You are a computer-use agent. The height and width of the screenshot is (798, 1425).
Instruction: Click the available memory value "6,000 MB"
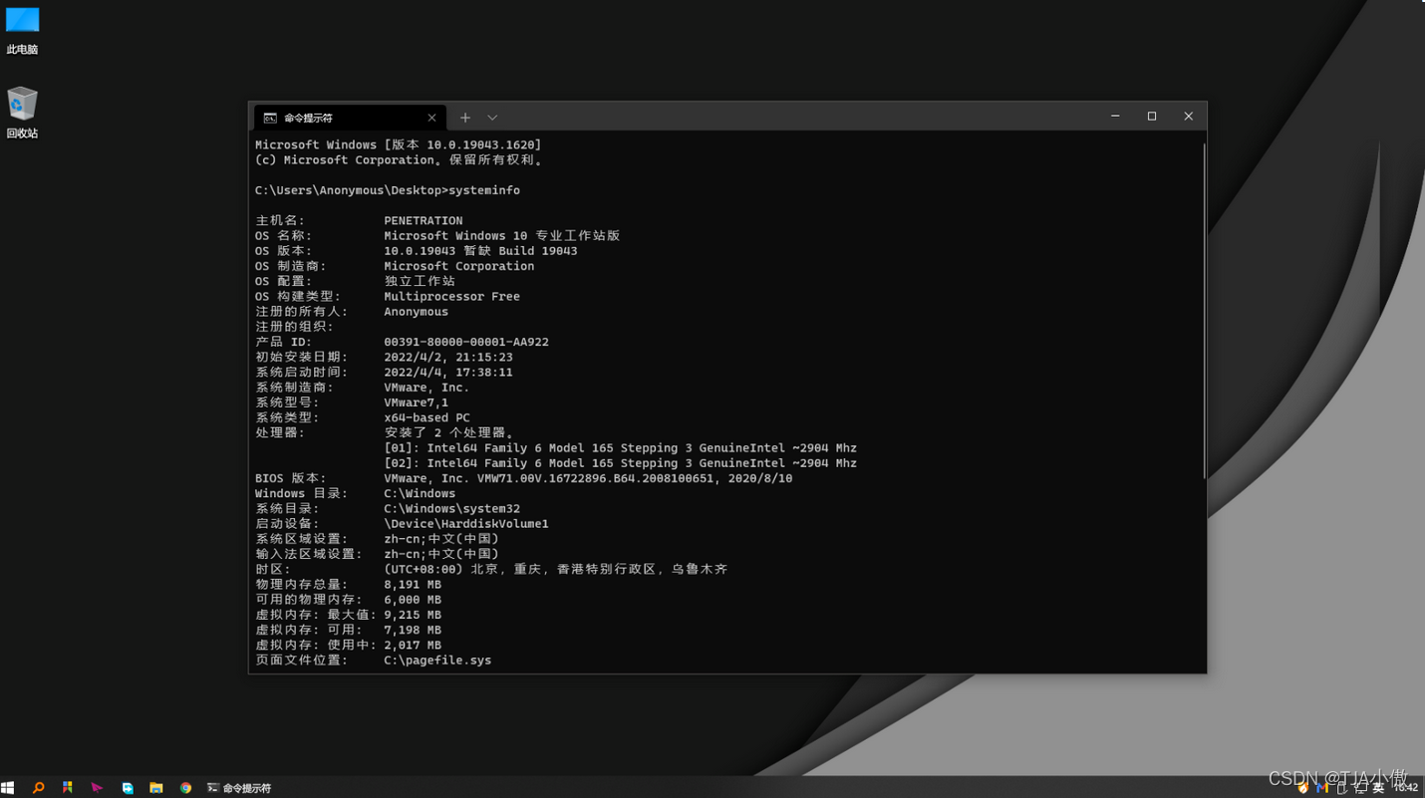pos(413,600)
